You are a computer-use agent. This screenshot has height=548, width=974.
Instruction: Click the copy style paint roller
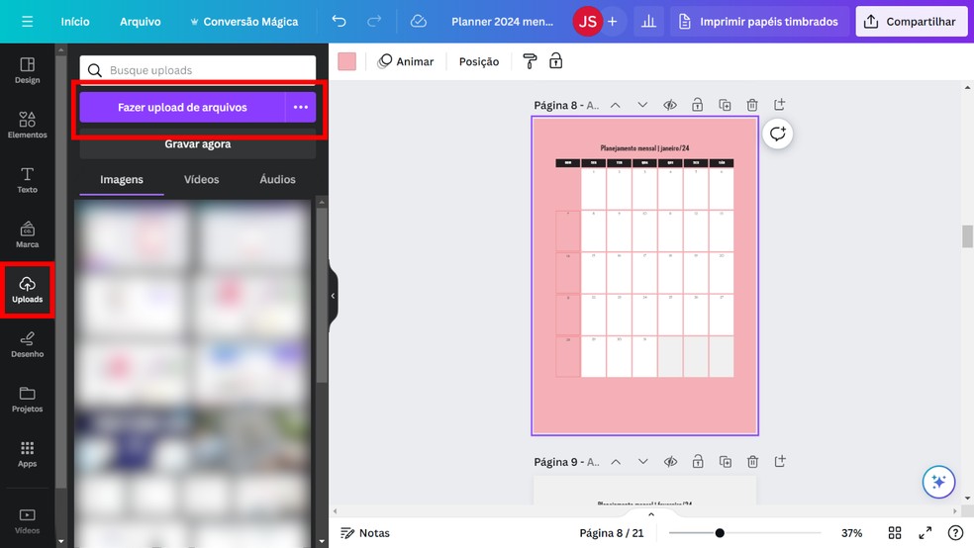click(x=530, y=60)
